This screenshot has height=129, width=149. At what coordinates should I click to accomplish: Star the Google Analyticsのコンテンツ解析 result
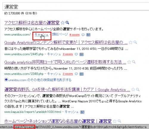pos(131,42)
